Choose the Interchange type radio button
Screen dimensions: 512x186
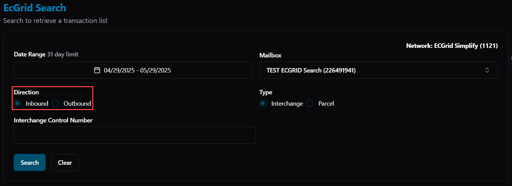[263, 103]
